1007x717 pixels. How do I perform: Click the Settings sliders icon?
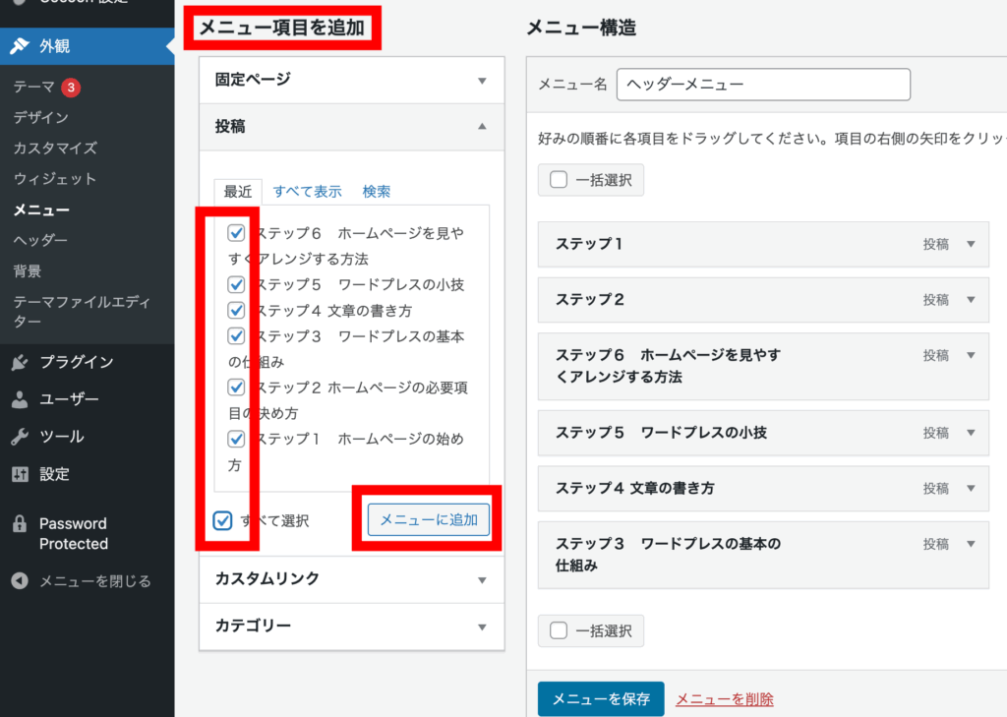pos(20,474)
